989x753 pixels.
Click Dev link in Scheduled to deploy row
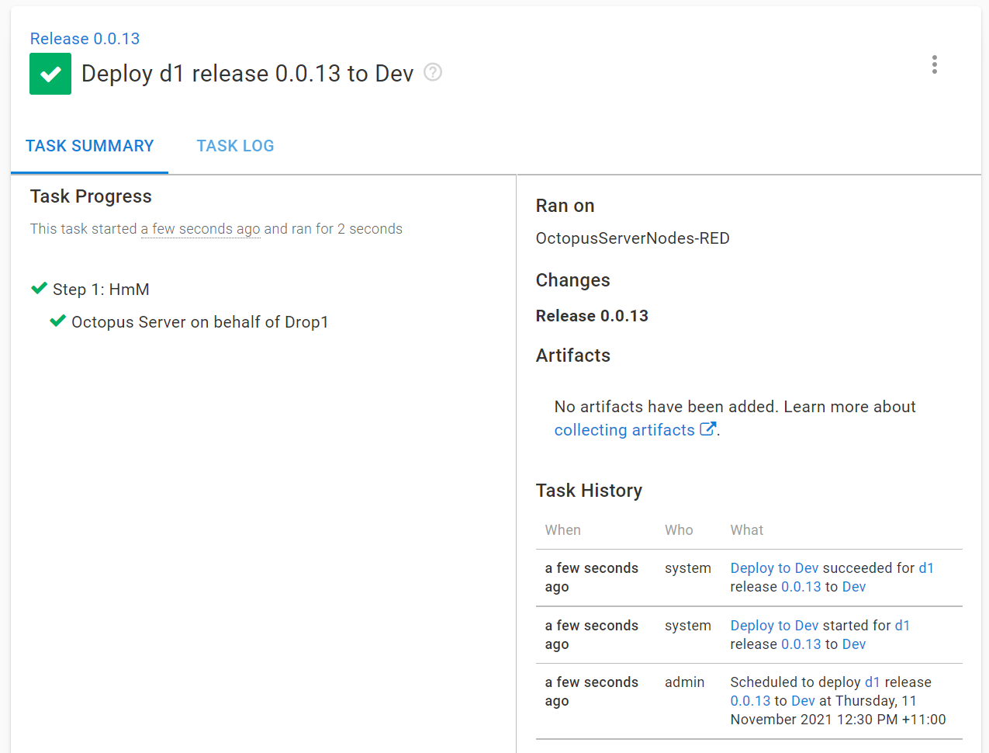pos(804,701)
